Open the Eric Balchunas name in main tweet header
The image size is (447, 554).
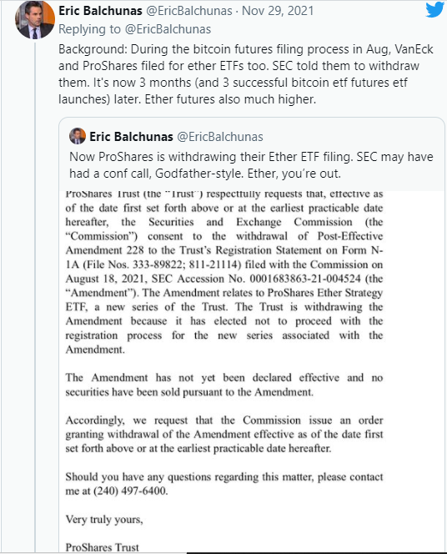point(100,11)
